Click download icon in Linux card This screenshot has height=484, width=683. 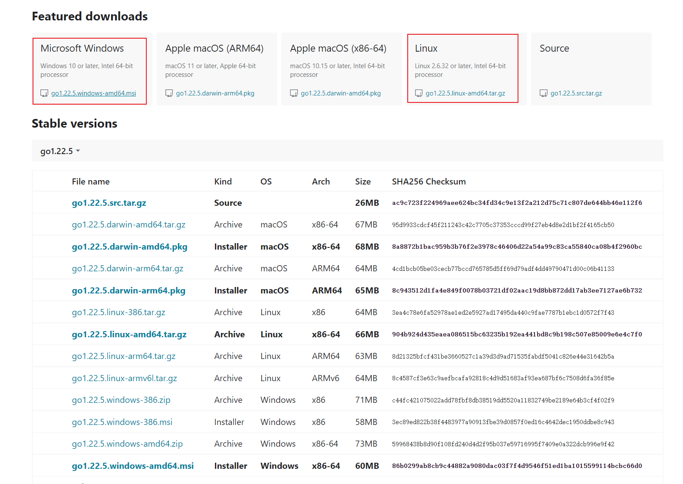point(419,93)
